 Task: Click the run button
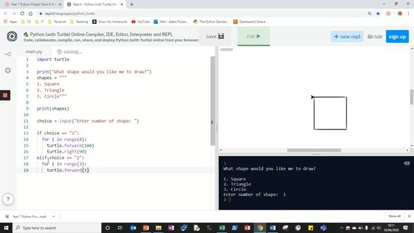click(x=254, y=36)
